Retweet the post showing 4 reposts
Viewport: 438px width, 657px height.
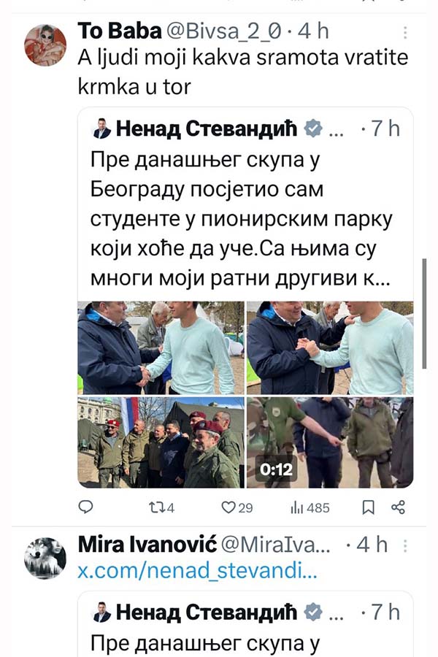(x=162, y=508)
